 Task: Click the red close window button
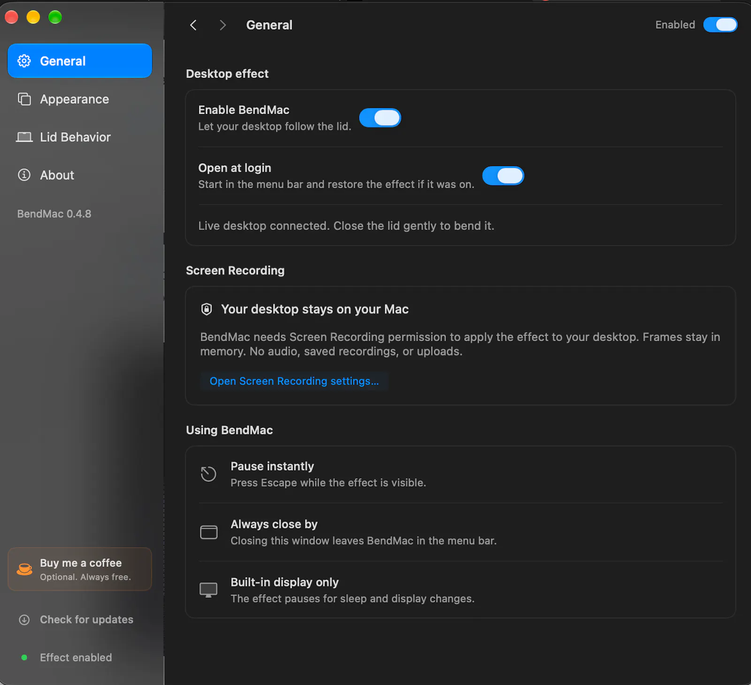point(11,17)
